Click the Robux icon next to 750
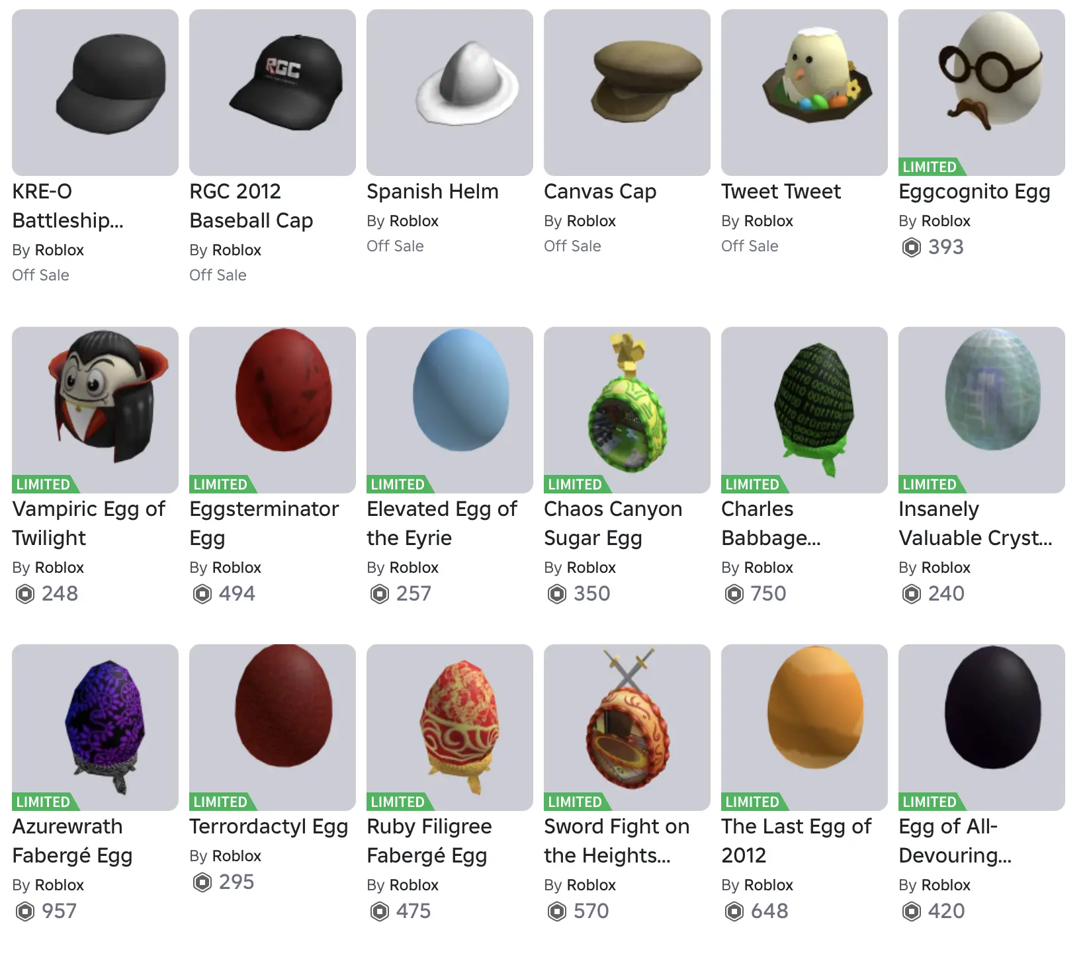 [x=734, y=594]
